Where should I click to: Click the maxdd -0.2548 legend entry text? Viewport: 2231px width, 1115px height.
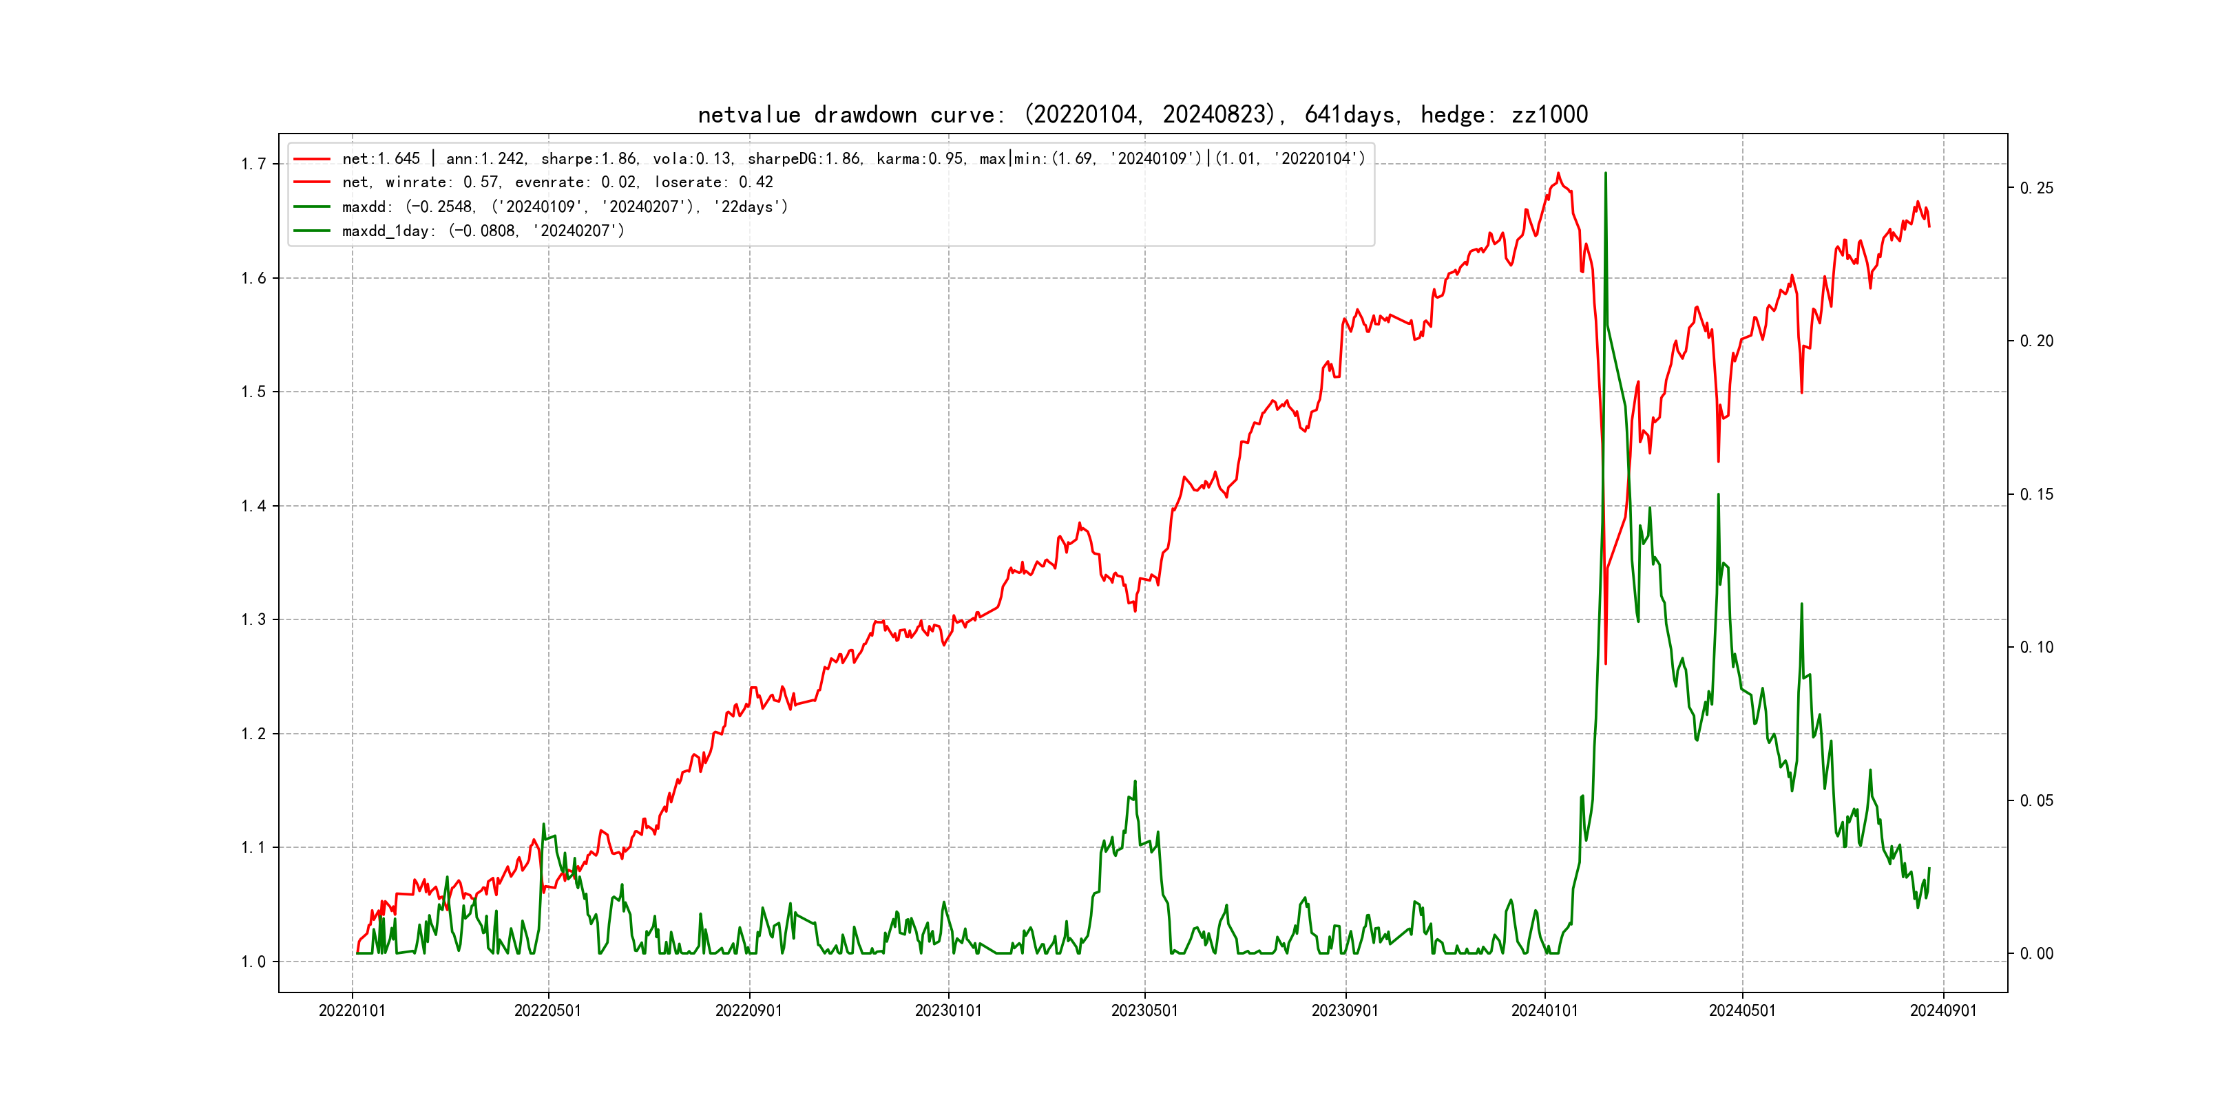click(x=565, y=207)
